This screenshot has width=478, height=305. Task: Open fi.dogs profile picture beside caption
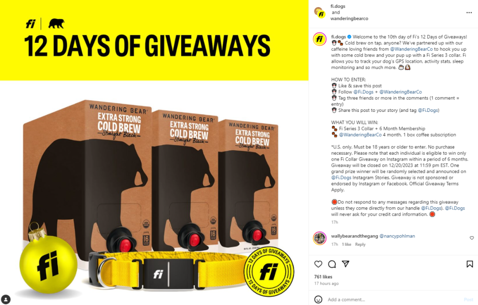[x=320, y=39]
